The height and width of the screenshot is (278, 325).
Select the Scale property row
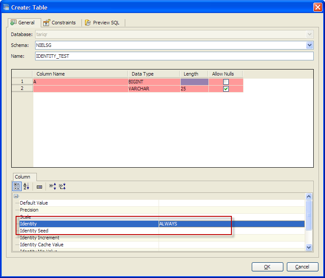162,217
